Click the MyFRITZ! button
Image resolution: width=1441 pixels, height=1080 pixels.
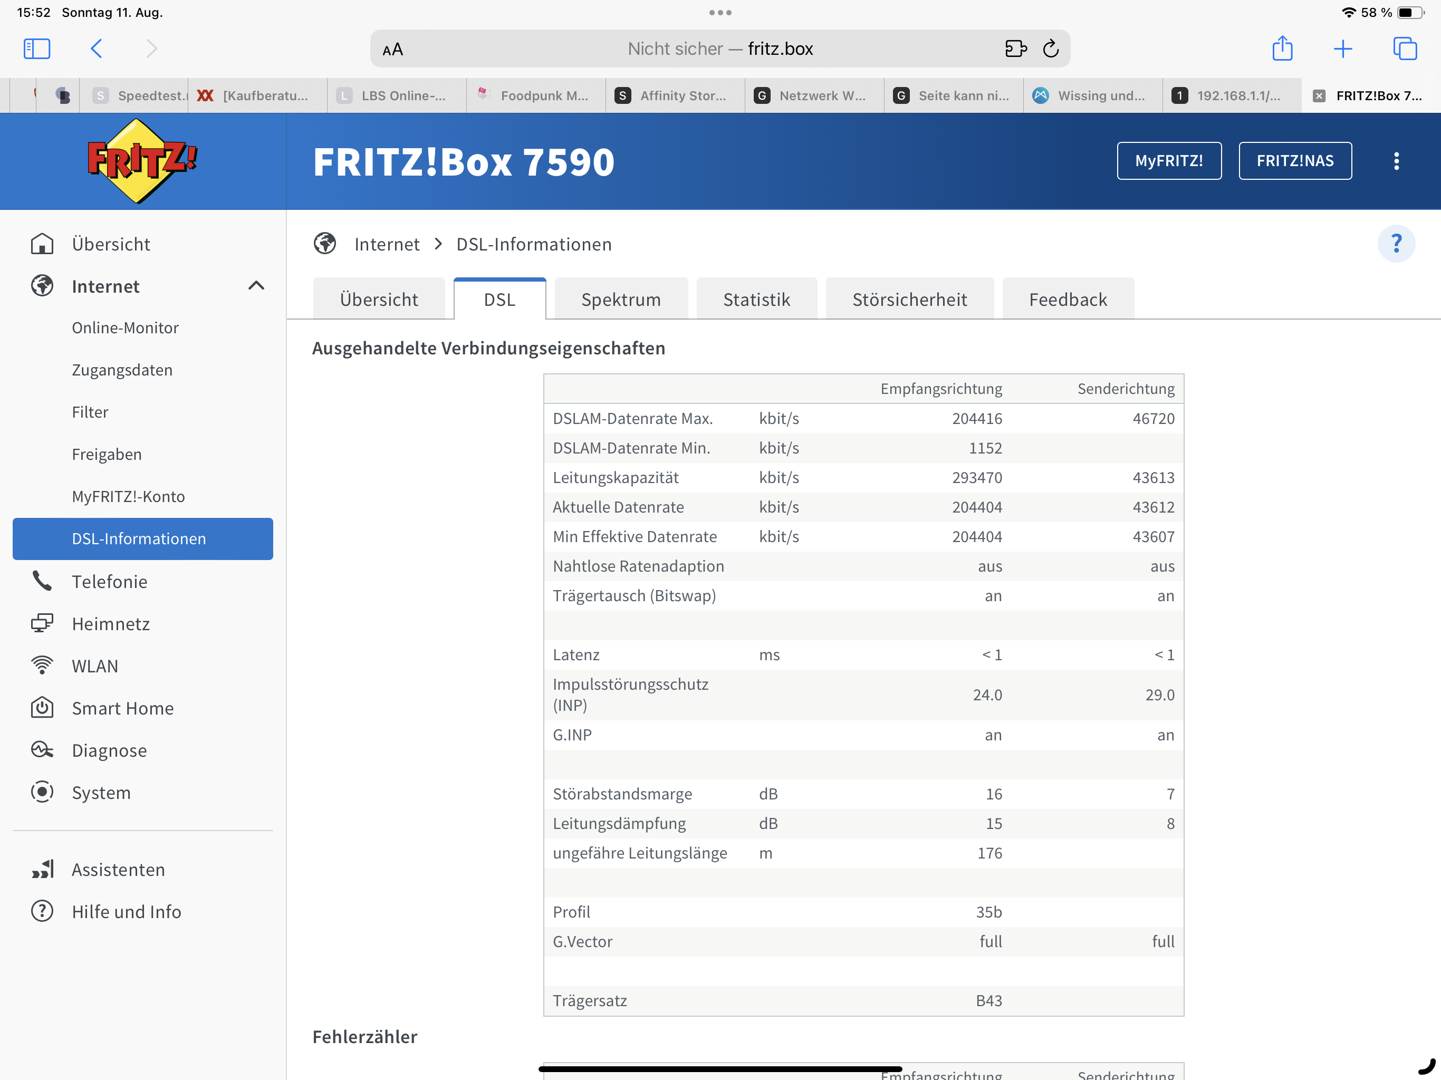pyautogui.click(x=1169, y=161)
